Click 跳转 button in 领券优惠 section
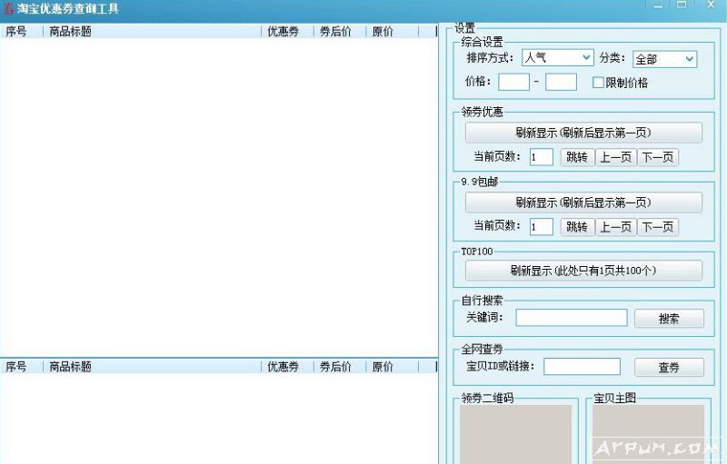727x464 pixels. [577, 157]
